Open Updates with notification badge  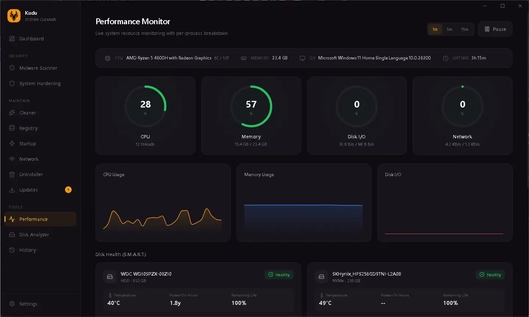point(29,190)
